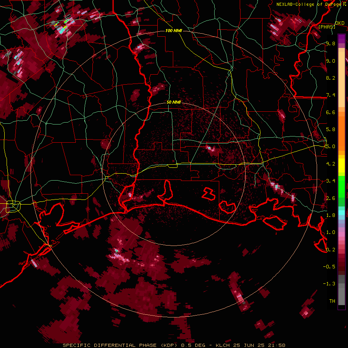Image resolution: width=348 pixels, height=348 pixels.
Task: Click the 21:50 timestamp in bottom caption
Action: (x=276, y=345)
